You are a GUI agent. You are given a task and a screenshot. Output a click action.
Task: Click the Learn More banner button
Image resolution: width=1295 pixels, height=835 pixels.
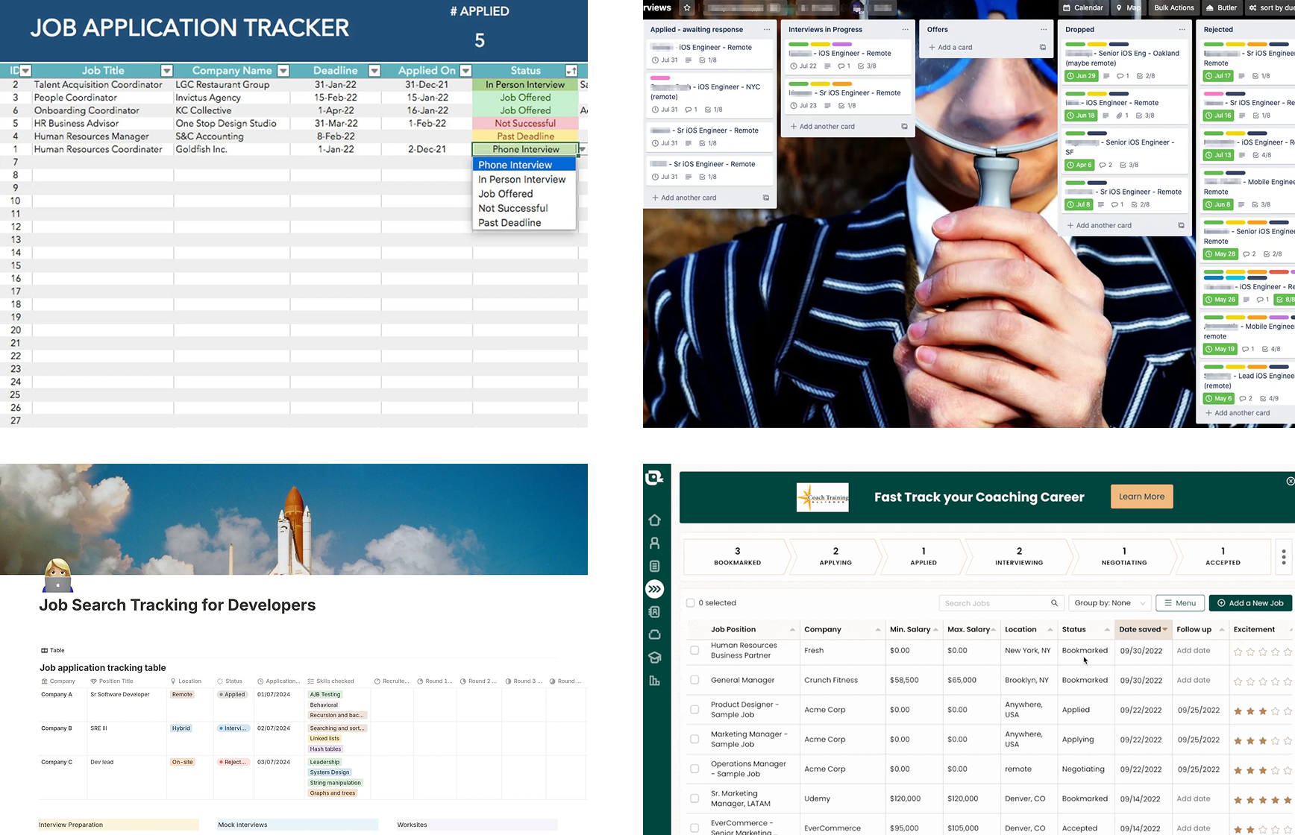coord(1141,497)
